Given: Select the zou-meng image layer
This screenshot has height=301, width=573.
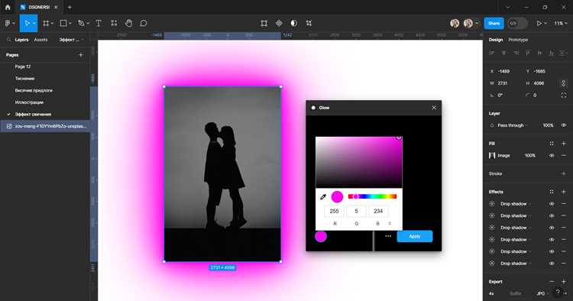Looking at the screenshot, I should [x=45, y=126].
